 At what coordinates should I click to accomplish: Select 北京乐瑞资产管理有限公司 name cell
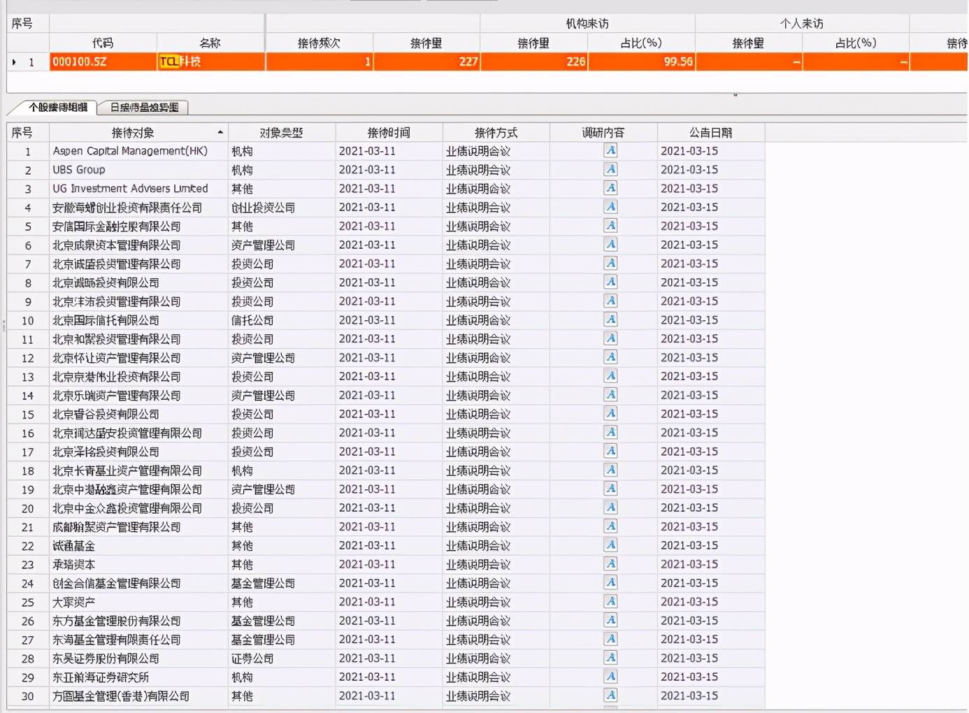(138, 395)
